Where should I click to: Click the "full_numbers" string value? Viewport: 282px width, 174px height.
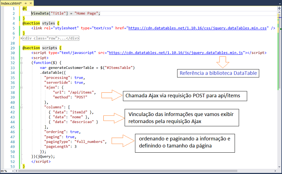click(x=90, y=142)
